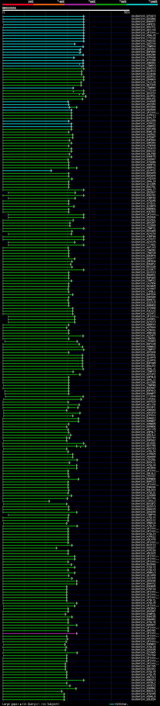Select hit label UniRef100_C5XZW1
The width and height of the screenshot is (160, 706).
[143, 460]
